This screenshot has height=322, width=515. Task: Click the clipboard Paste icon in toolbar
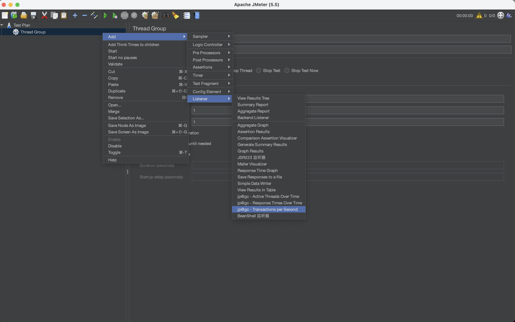coord(64,15)
